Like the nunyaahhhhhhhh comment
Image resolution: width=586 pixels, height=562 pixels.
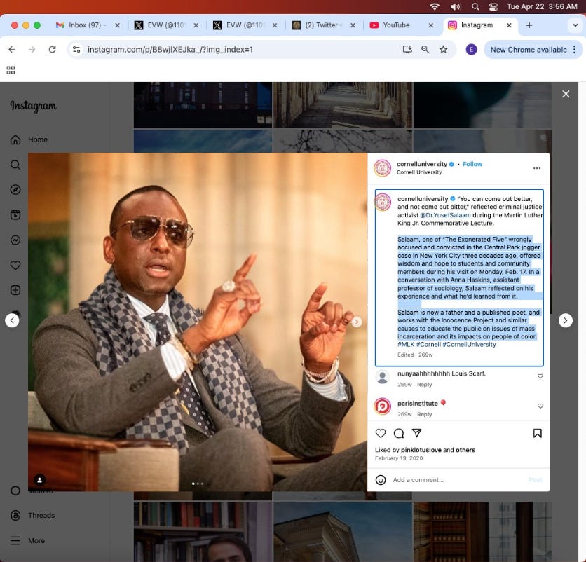point(540,376)
